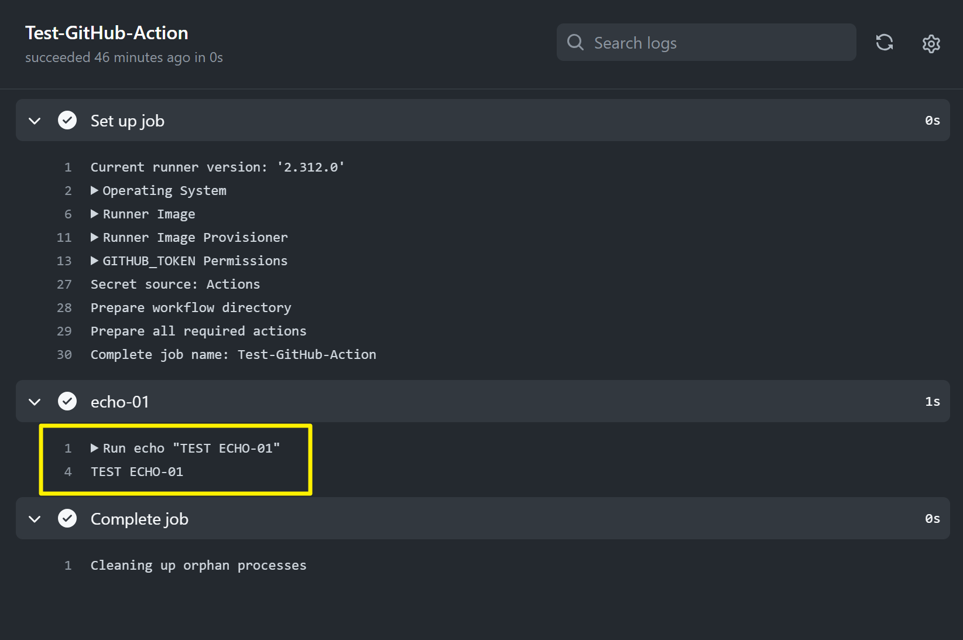Select log line 'Cleaning up orphan processes'
Screen dimensions: 963x640
point(198,565)
